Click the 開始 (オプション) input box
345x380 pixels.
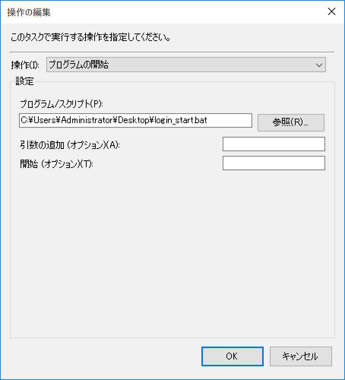pyautogui.click(x=274, y=163)
